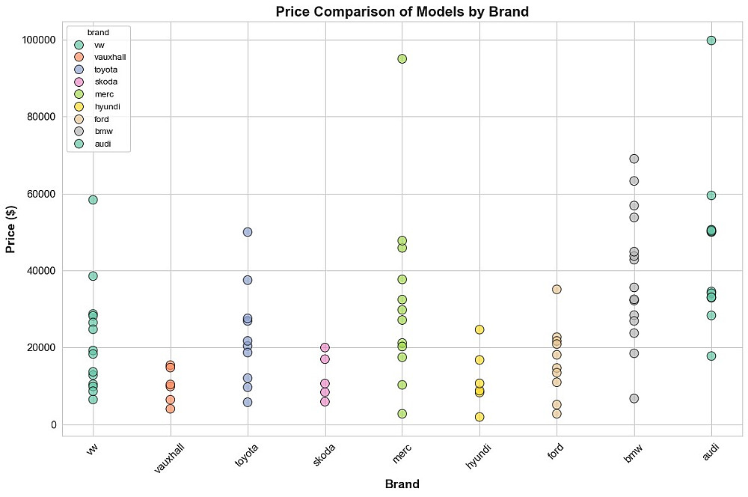Select the topmost bmw data point
748x497 pixels.
[x=634, y=159]
